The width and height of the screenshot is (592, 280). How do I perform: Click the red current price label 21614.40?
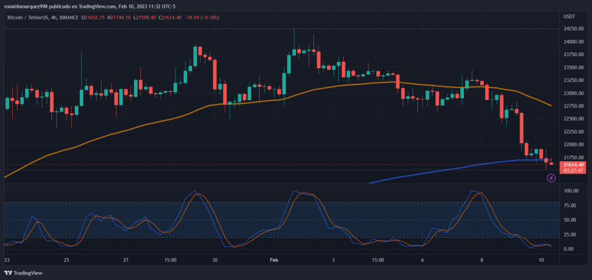coord(573,165)
